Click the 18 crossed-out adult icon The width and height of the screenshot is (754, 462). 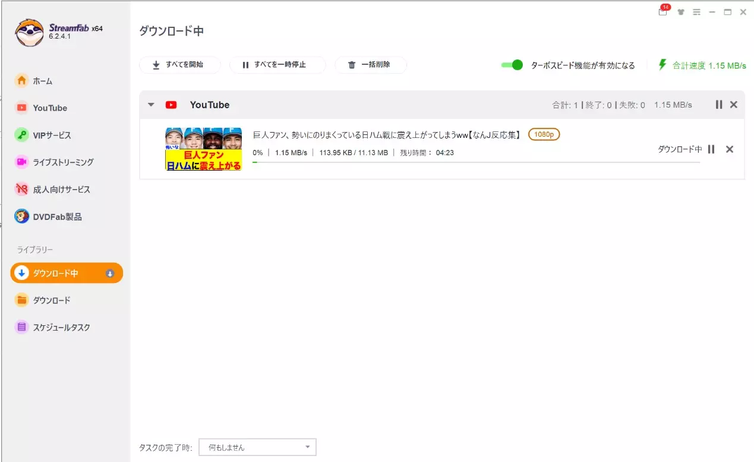coord(21,189)
